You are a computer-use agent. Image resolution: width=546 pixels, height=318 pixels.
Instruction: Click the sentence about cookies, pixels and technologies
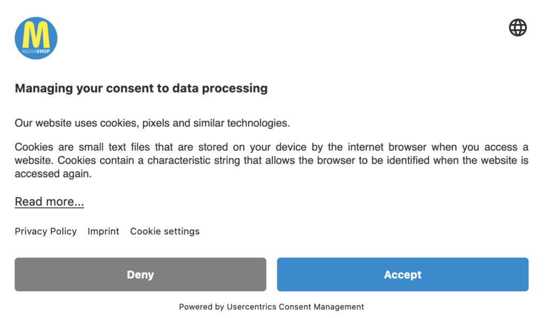(x=152, y=123)
